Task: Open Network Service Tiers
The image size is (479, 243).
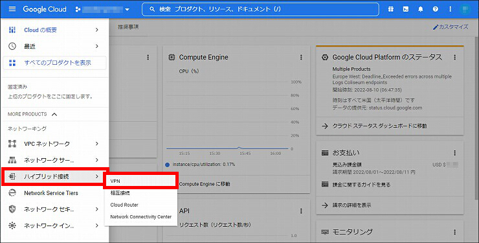Action: tap(54, 193)
